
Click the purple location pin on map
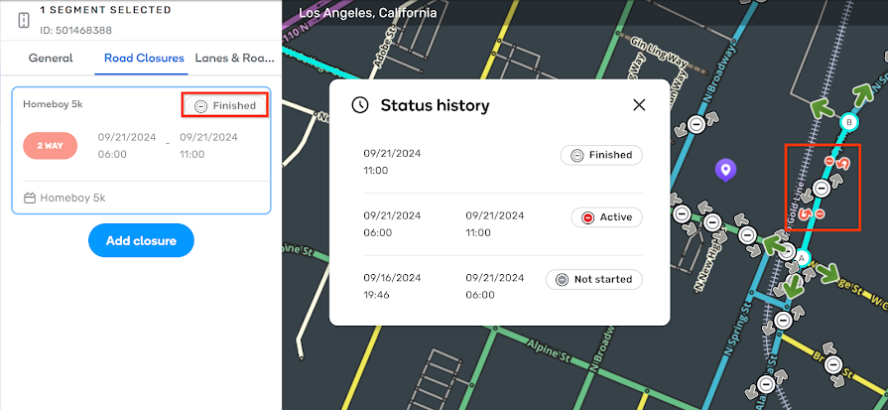click(726, 171)
